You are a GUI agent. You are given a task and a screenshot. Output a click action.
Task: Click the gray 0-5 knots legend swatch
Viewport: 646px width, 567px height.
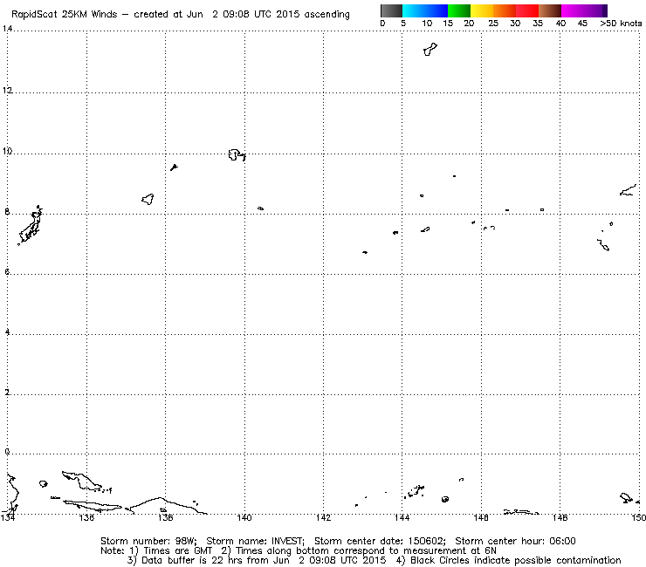[391, 10]
